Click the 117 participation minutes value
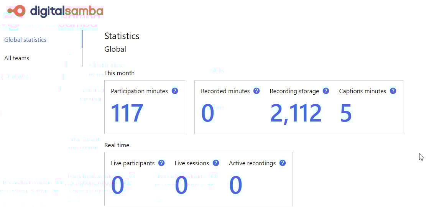Viewport: 444px width, 207px height. [127, 113]
